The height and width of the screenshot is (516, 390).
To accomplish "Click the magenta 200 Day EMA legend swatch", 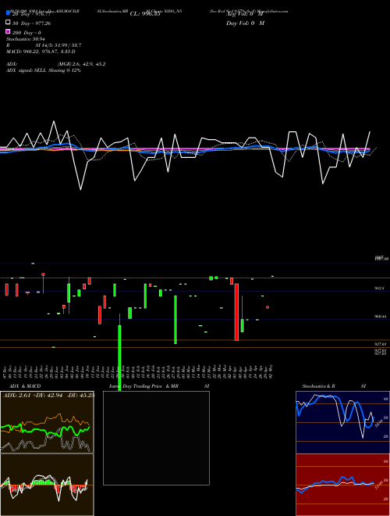I will pos(8,31).
